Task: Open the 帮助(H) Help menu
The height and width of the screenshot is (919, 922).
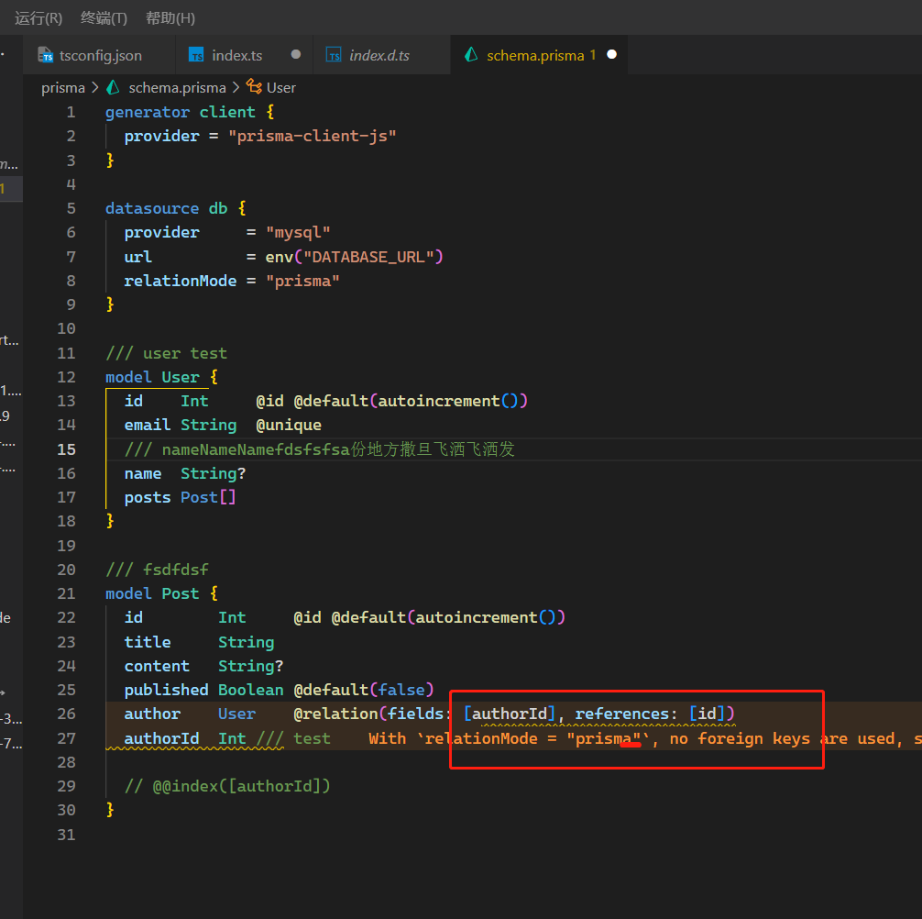Action: [x=170, y=18]
